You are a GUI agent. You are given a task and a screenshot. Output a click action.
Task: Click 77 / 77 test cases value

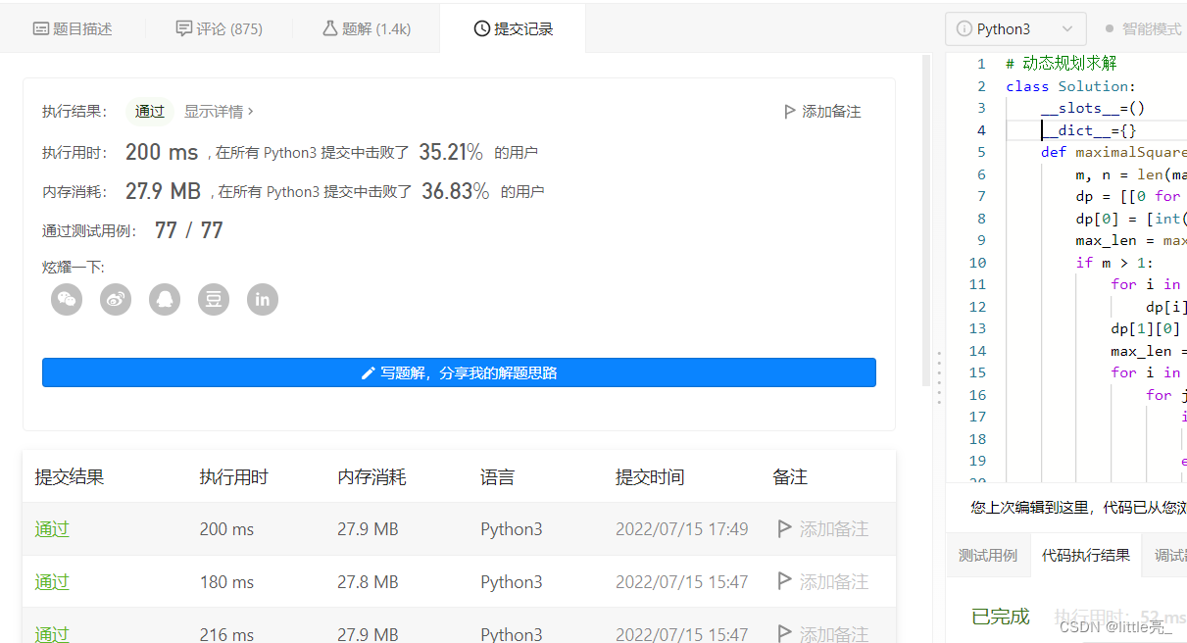[189, 230]
